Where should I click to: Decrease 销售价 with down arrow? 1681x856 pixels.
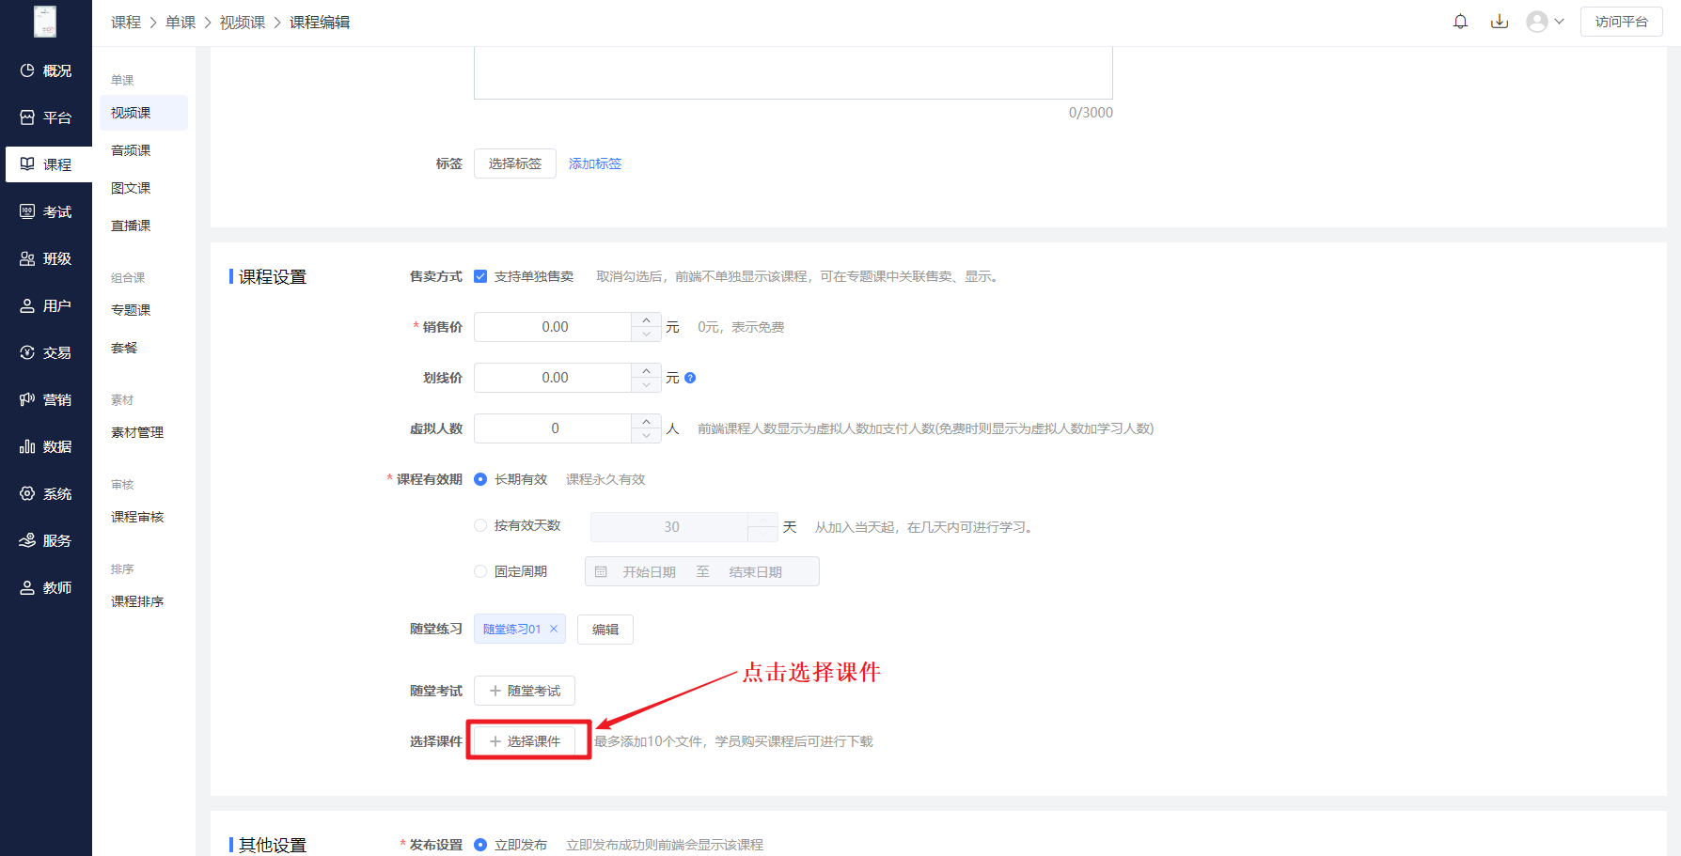coord(646,335)
